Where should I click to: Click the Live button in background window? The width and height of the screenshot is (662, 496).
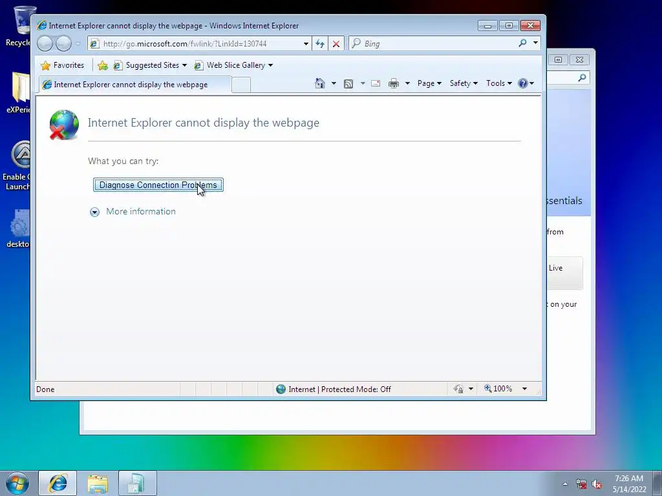pyautogui.click(x=565, y=273)
